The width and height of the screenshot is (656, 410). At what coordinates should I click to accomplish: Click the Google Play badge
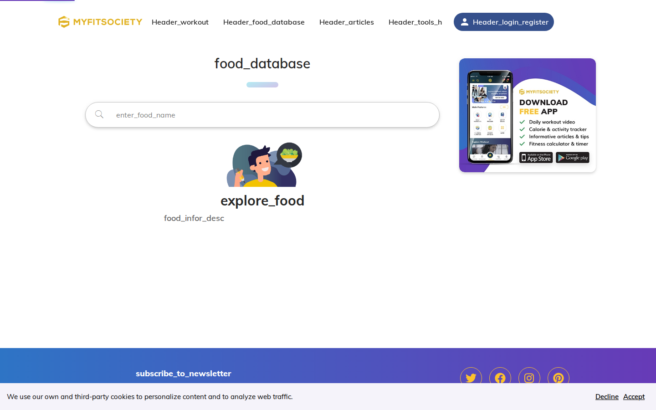[x=573, y=158]
